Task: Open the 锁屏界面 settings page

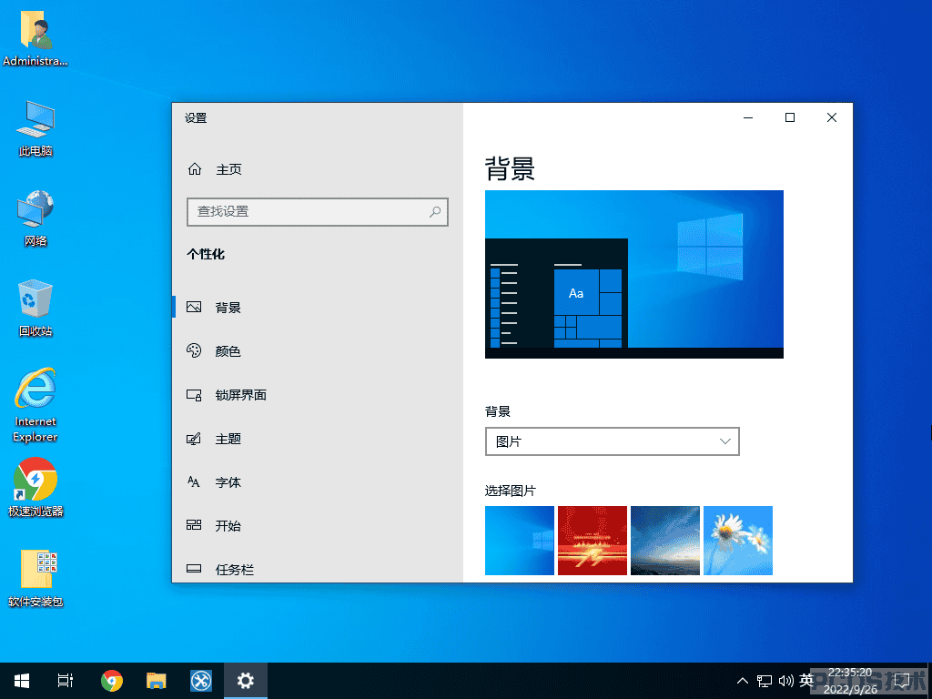Action: pyautogui.click(x=318, y=395)
